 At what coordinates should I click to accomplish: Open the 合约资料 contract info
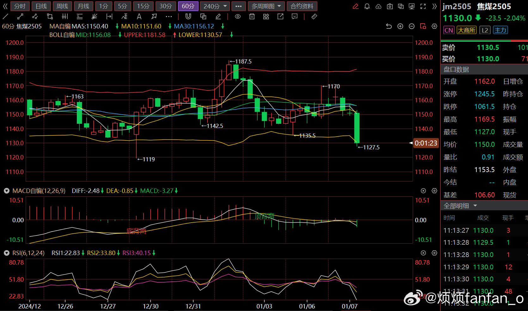(302, 6)
